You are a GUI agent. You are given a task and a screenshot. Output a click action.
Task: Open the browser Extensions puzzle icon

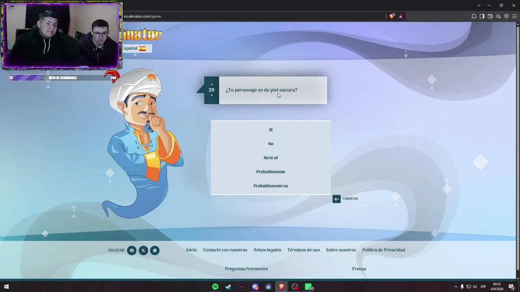pyautogui.click(x=474, y=16)
